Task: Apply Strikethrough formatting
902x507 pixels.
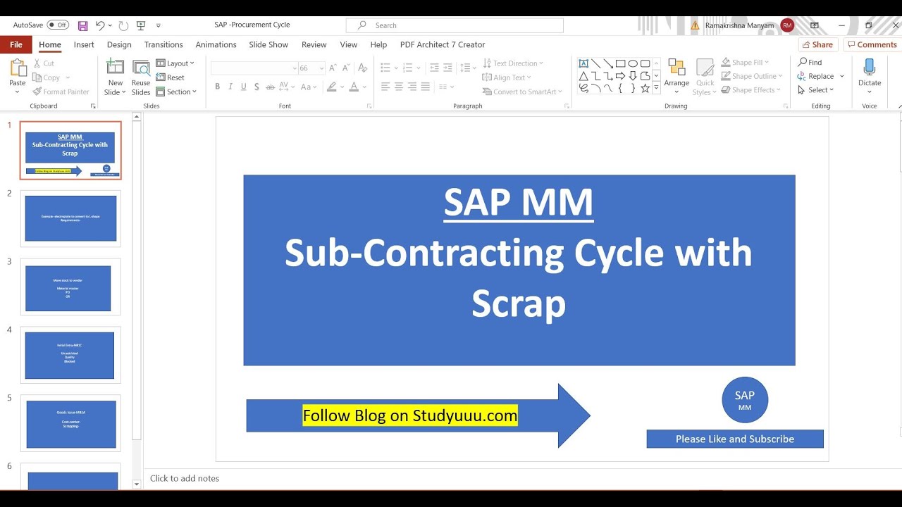Action: 270,87
